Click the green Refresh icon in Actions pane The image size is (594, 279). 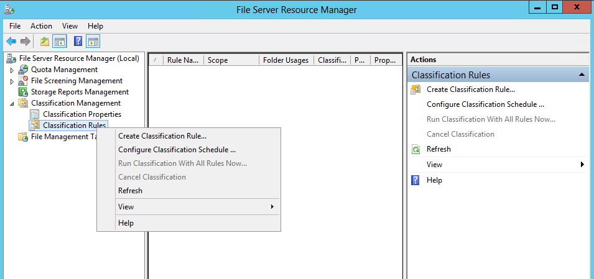(x=416, y=149)
